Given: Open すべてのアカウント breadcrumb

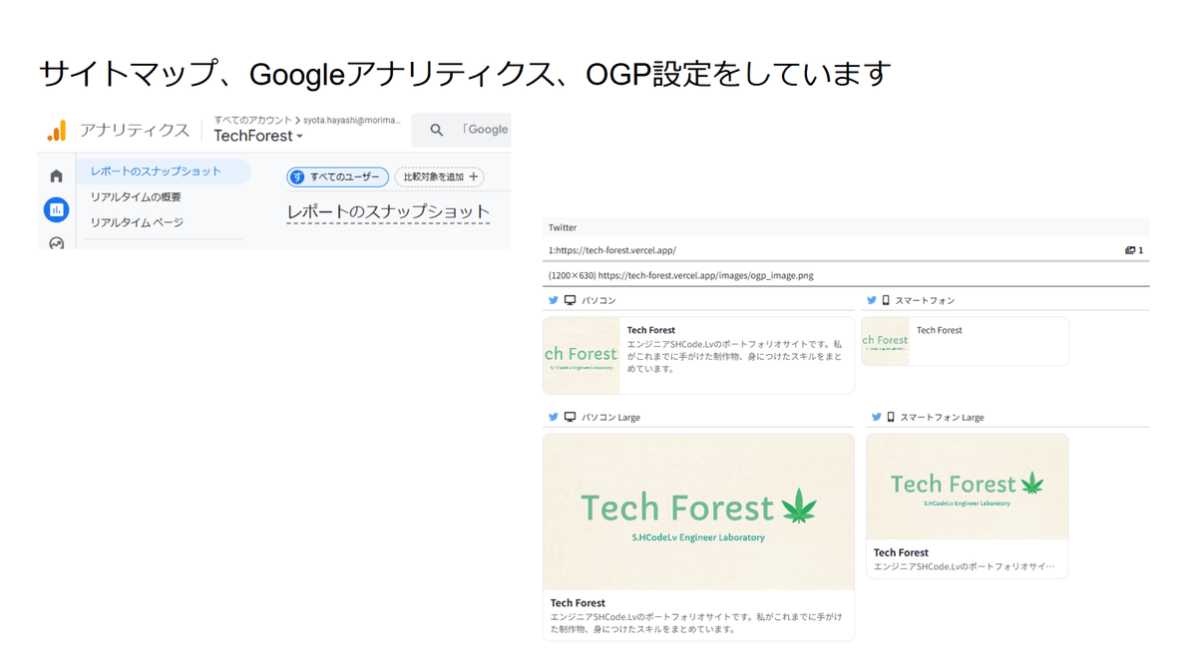Looking at the screenshot, I should (x=253, y=119).
